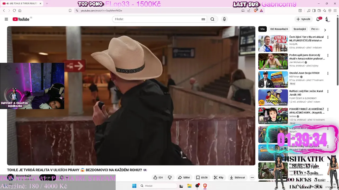This screenshot has height=190, width=339.
Task: Open Task View on taskbar
Action: pyautogui.click(x=181, y=186)
